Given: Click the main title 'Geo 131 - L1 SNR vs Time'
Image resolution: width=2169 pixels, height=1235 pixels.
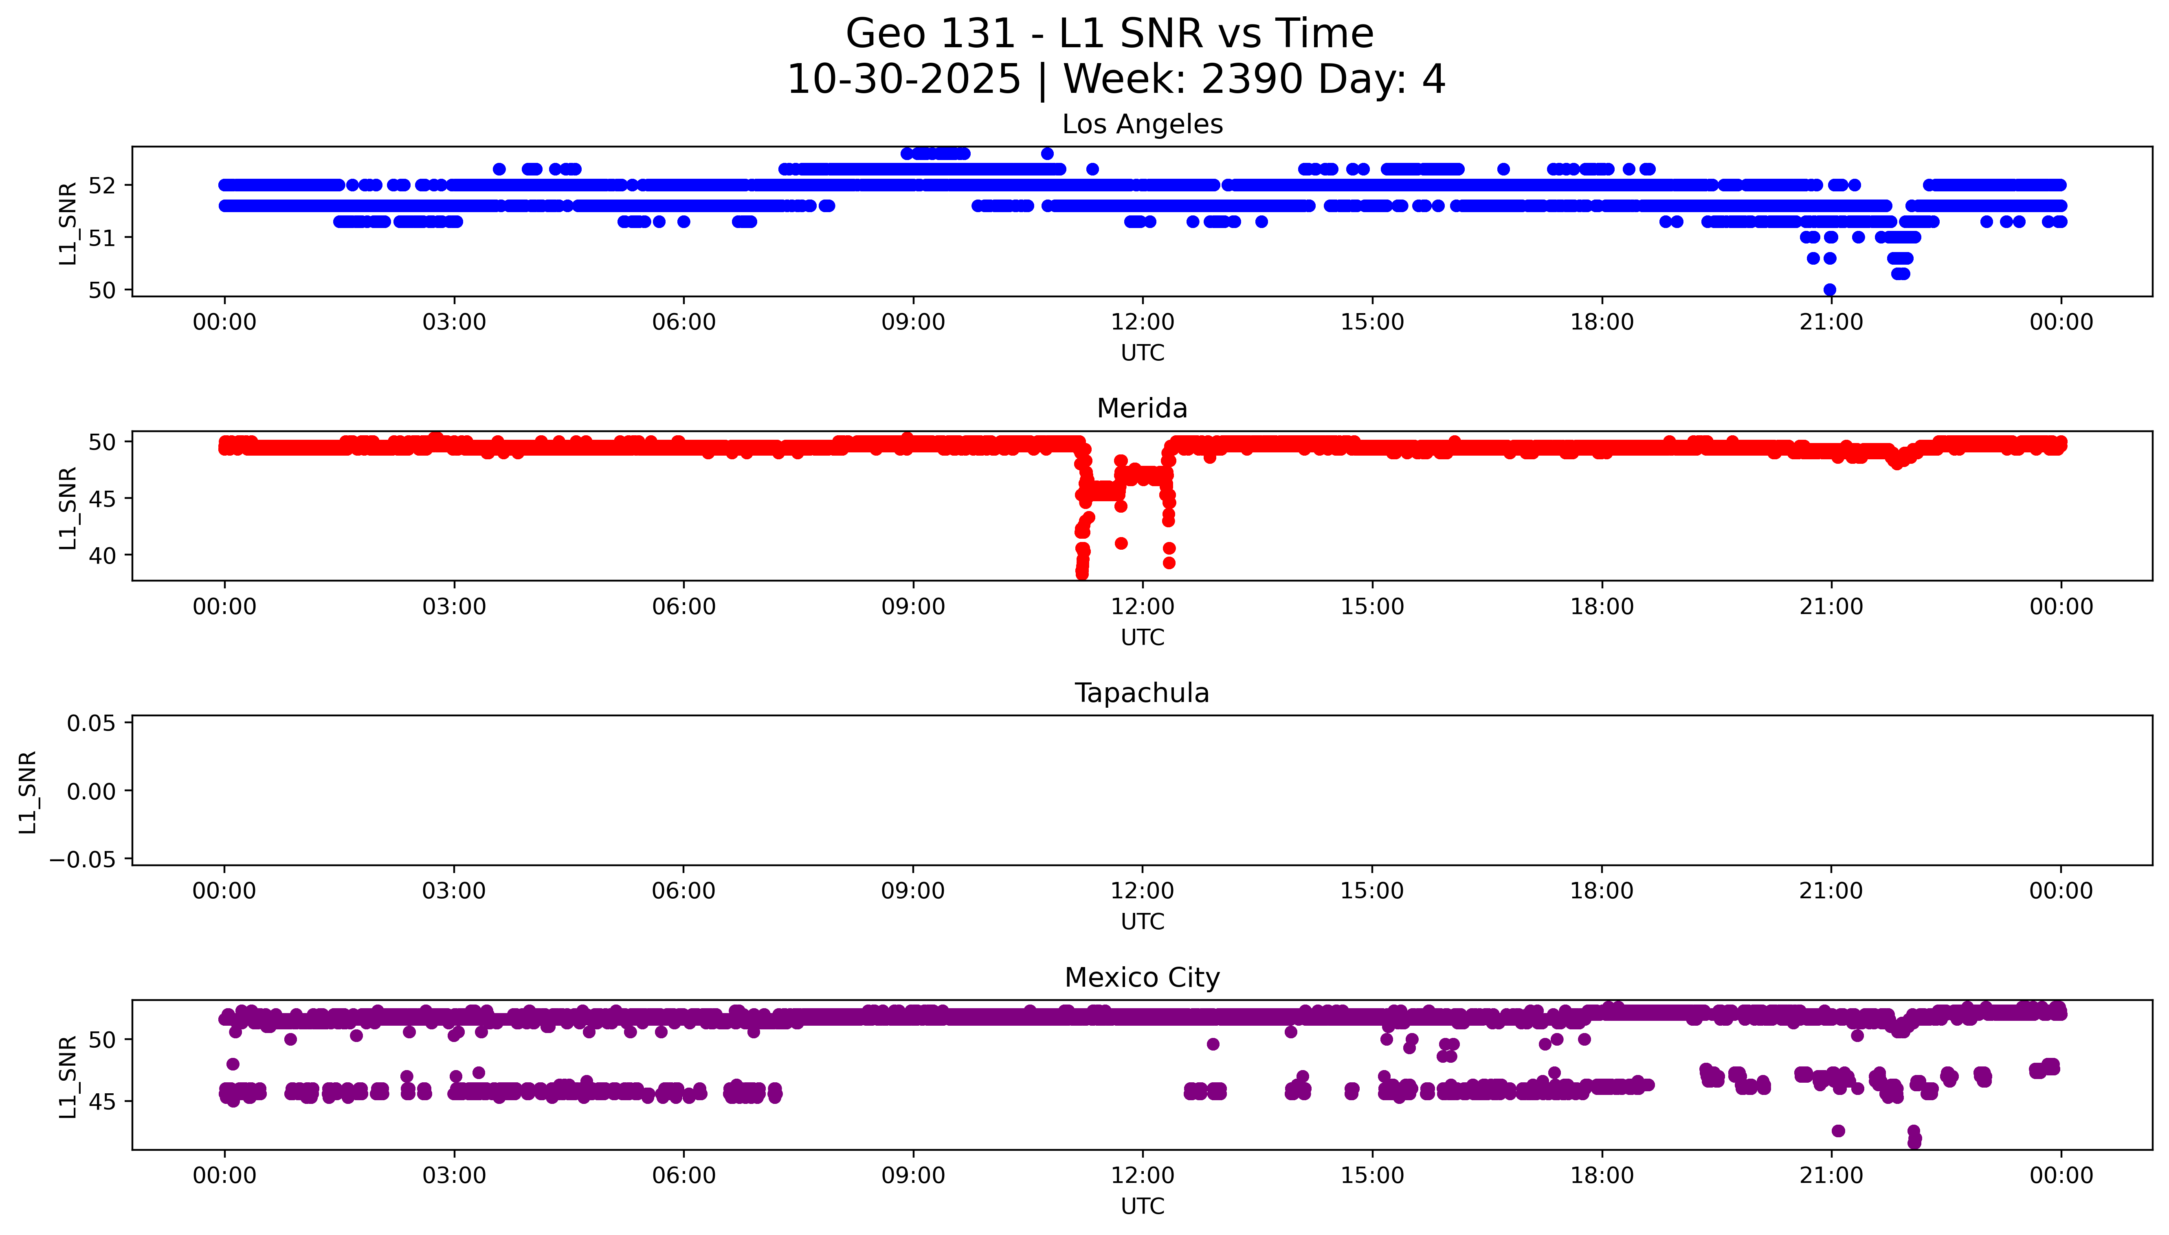Looking at the screenshot, I should [x=1109, y=34].
